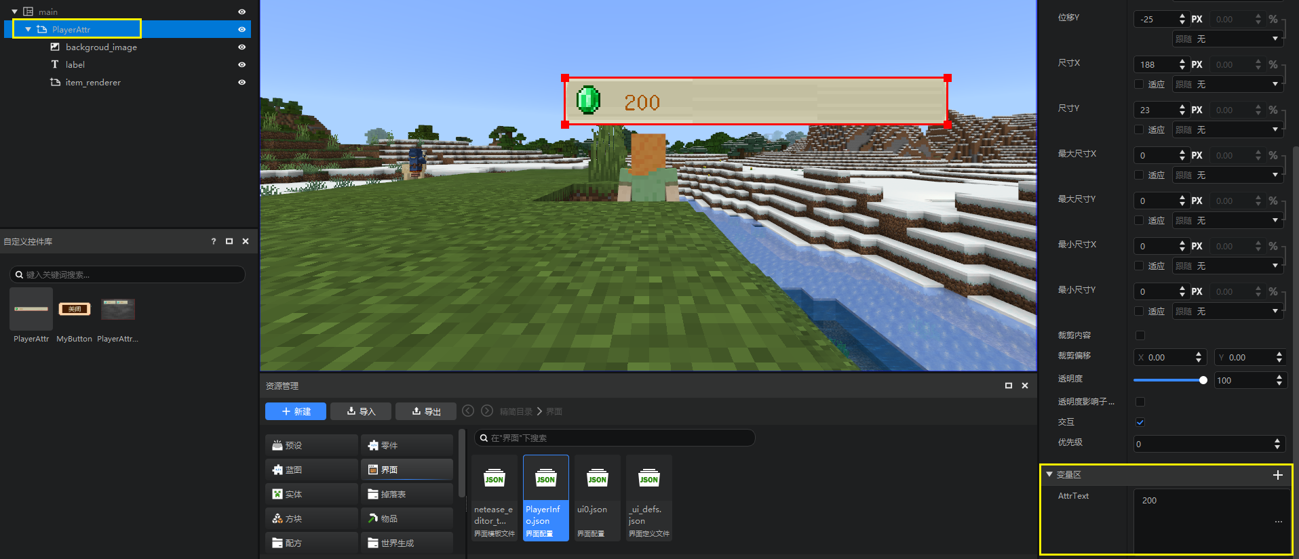Enable 适应 checkbox for 最小尺寸Y
Viewport: 1299px width, 559px height.
click(x=1139, y=311)
